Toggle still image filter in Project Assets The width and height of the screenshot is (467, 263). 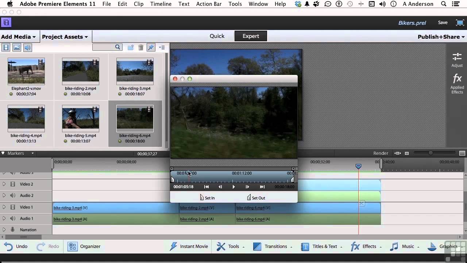(x=17, y=47)
